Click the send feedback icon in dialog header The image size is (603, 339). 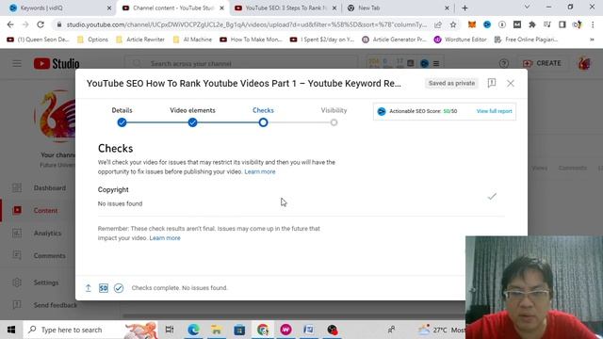coord(492,83)
